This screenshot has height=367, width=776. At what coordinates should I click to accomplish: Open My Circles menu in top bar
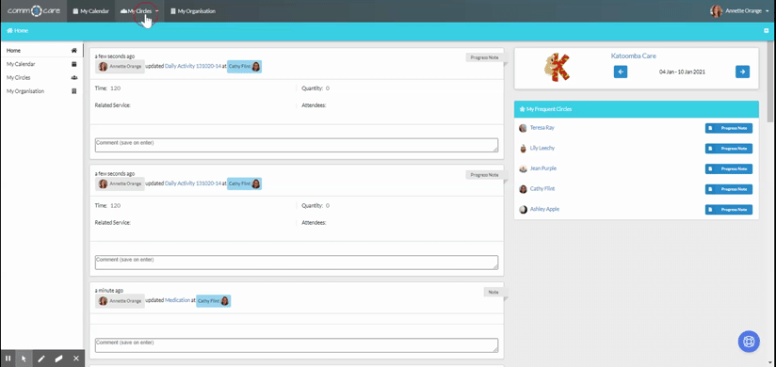tap(137, 11)
